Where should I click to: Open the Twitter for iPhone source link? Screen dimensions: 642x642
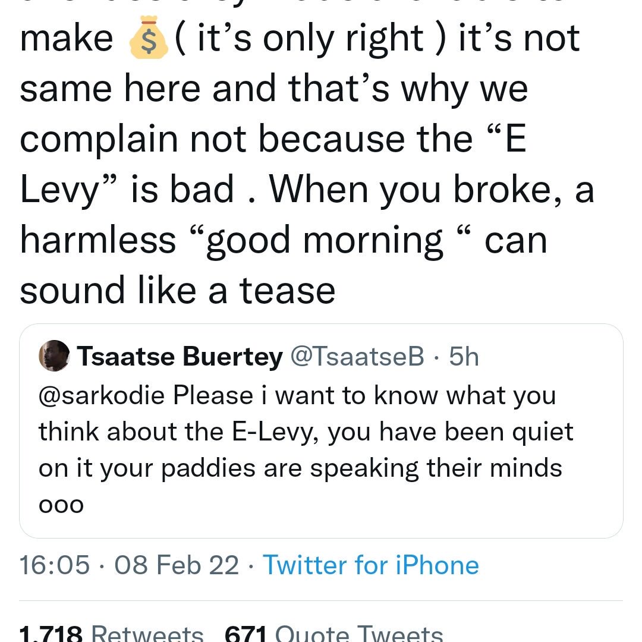tap(370, 565)
